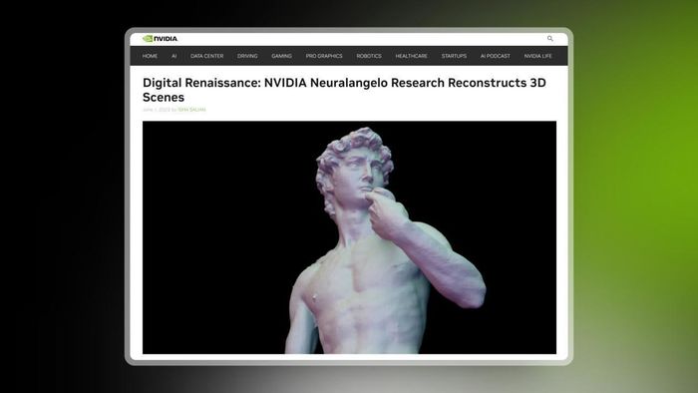Go to the AI PODCAST page
This screenshot has height=393, width=698.
click(x=496, y=56)
